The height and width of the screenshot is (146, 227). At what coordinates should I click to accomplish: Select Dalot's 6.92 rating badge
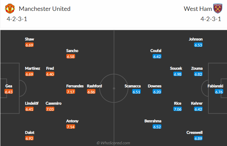click(30, 139)
